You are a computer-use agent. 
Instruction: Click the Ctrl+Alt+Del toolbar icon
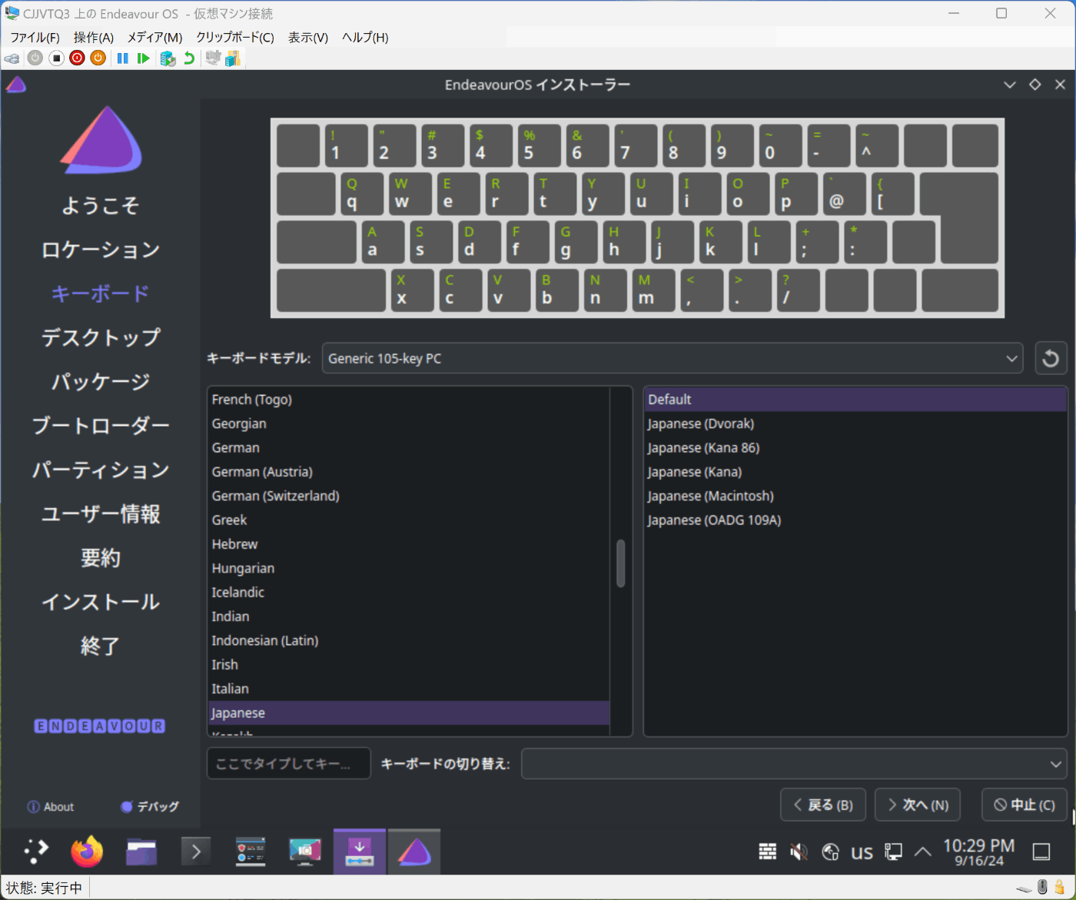point(12,58)
